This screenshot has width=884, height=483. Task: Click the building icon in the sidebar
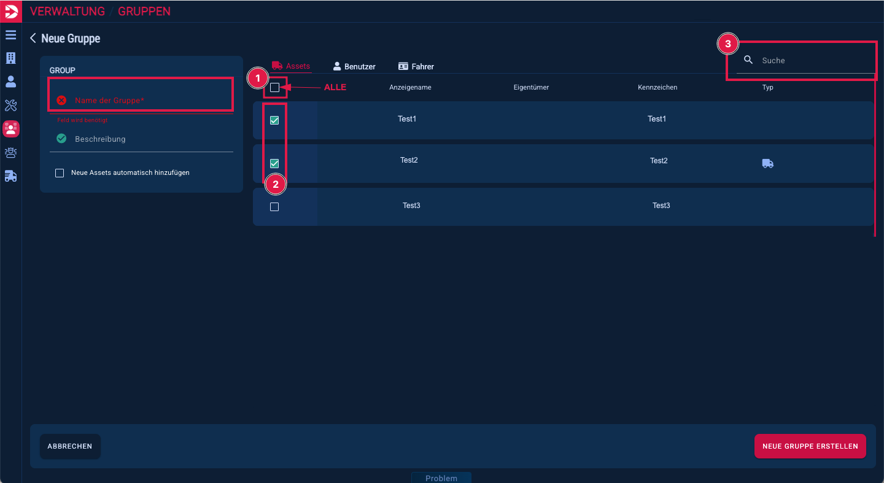[10, 58]
